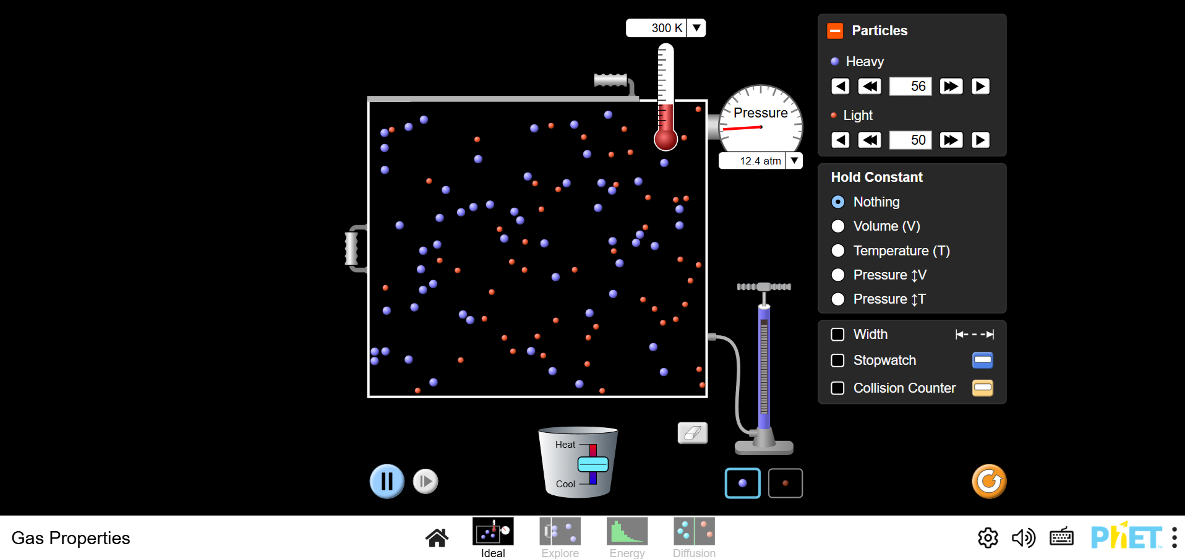Enable the Width checkbox
The width and height of the screenshot is (1185, 559).
tap(837, 335)
